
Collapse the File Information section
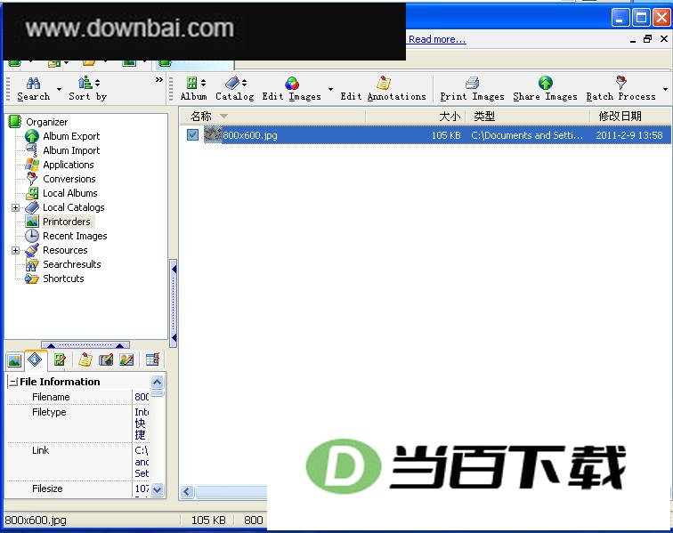click(13, 382)
